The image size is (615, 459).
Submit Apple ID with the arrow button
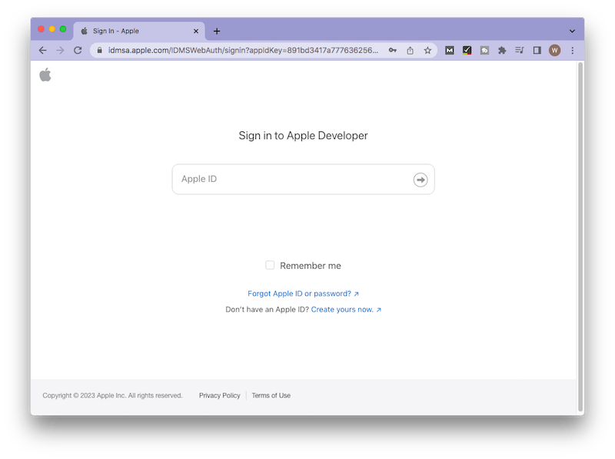pyautogui.click(x=421, y=180)
